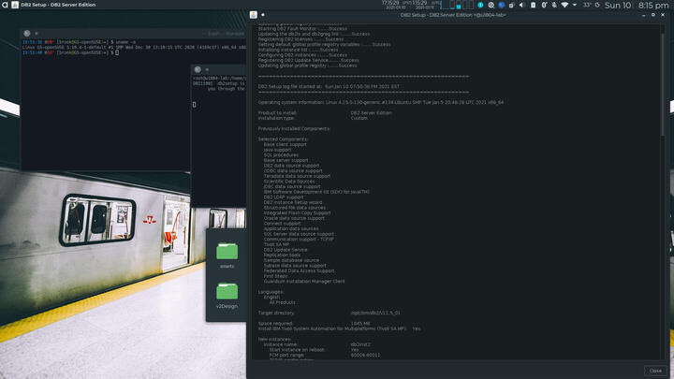Expand hidden system tray icons arrow

coord(575,6)
